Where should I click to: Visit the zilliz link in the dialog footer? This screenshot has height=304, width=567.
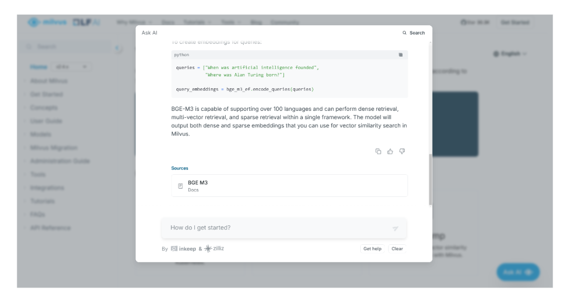[x=214, y=248]
